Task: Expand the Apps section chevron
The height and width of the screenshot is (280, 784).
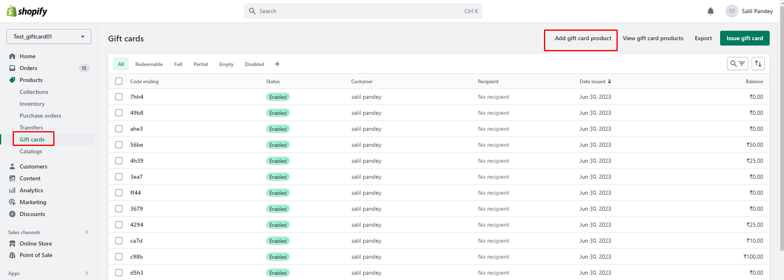Action: (86, 273)
